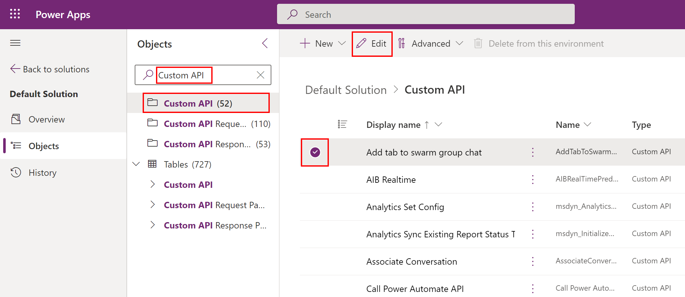The image size is (685, 297).
Task: Open list view options icon in header
Action: [x=342, y=124]
